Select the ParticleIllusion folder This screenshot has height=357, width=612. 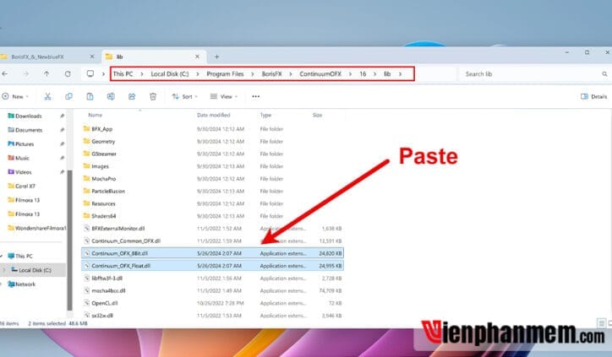108,192
